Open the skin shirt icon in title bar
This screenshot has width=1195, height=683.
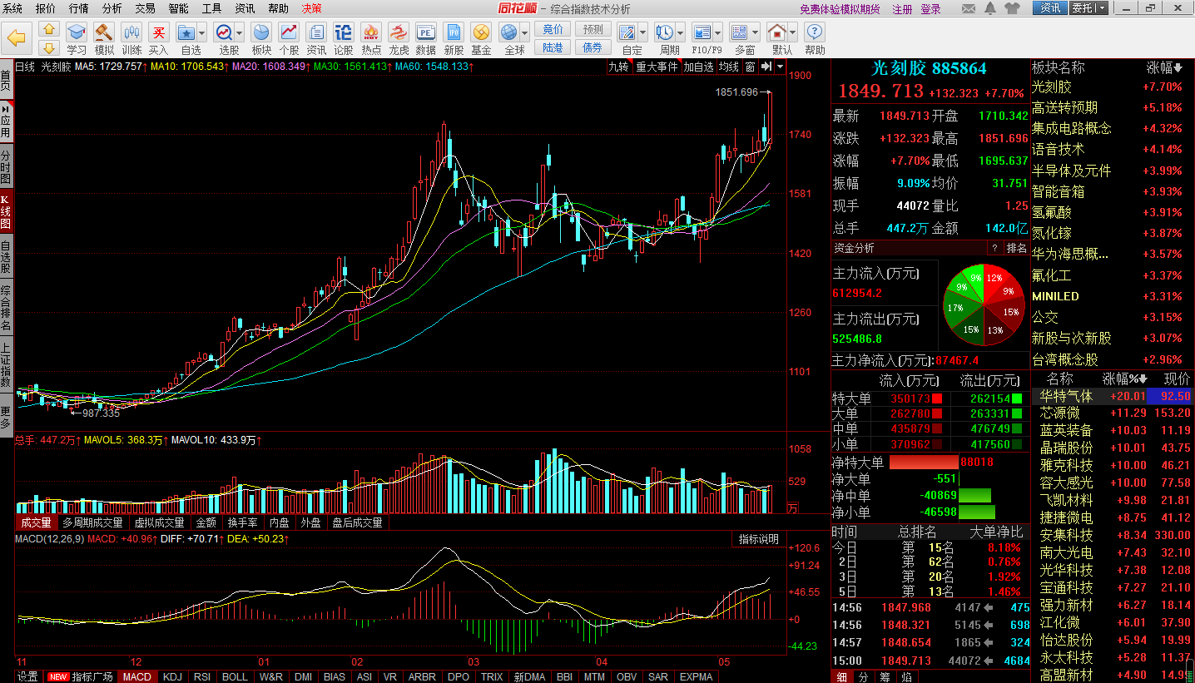point(1012,8)
